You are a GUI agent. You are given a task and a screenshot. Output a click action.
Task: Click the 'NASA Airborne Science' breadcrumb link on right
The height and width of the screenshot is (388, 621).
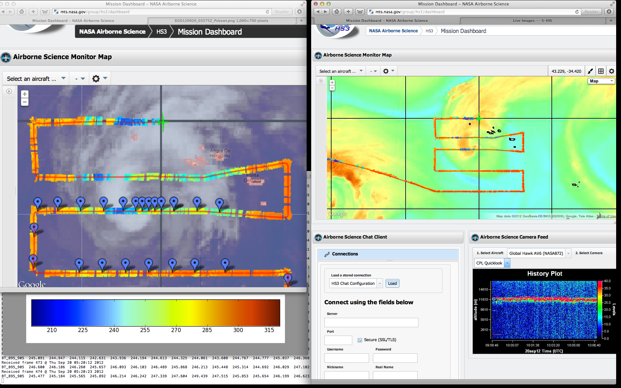(x=393, y=31)
